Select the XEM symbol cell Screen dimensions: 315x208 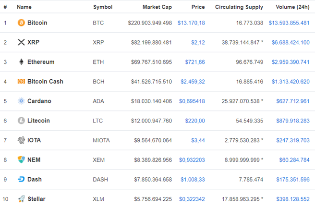pyautogui.click(x=98, y=160)
